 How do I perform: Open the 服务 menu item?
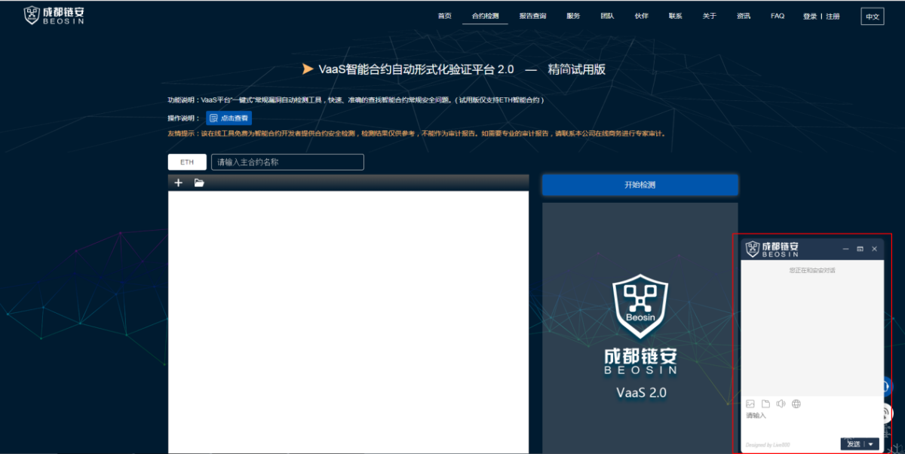(573, 16)
